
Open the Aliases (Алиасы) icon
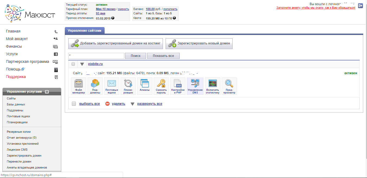tap(145, 86)
